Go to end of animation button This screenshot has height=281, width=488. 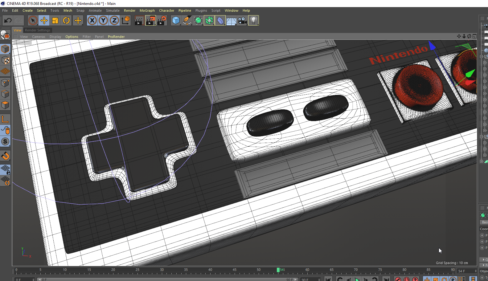click(386, 279)
